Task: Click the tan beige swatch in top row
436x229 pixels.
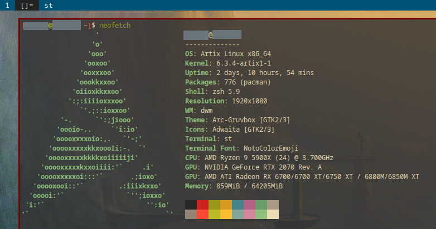Action: pos(273,205)
